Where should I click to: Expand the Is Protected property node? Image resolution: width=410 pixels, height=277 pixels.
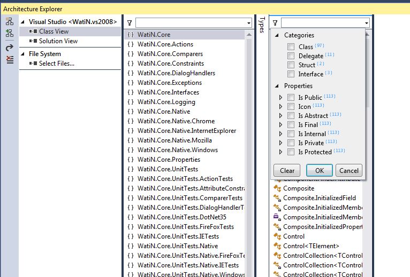click(x=280, y=152)
